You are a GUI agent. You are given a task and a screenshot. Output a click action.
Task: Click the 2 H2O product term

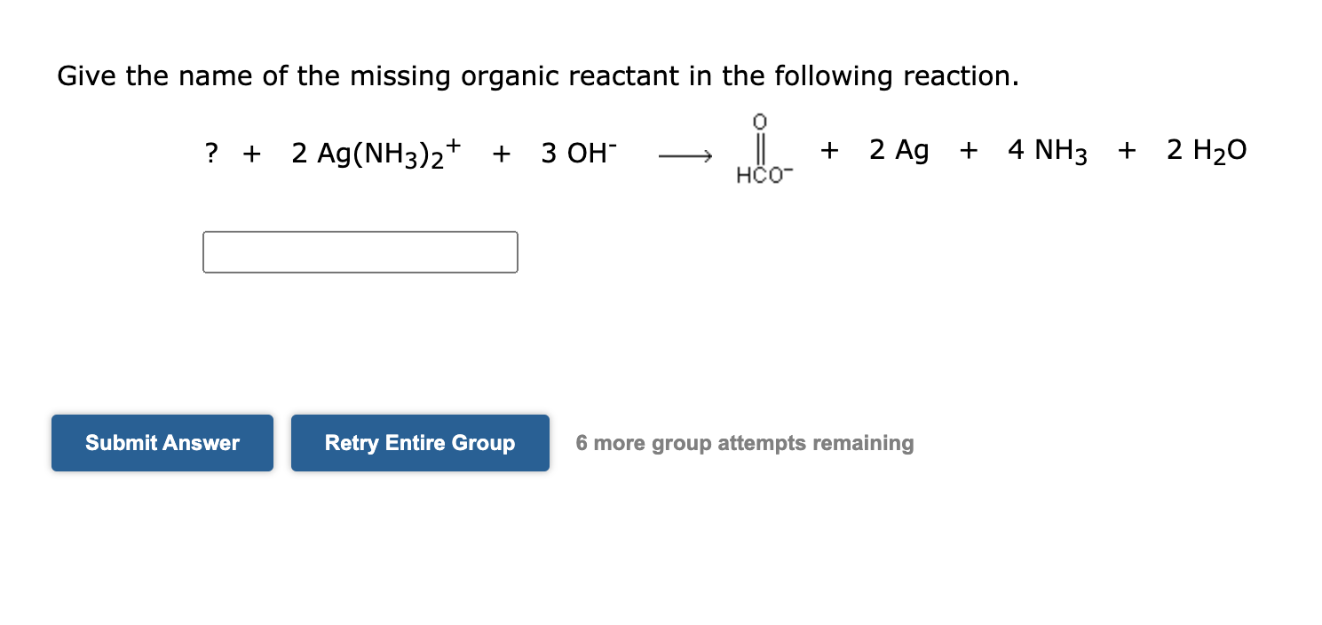point(1206,151)
